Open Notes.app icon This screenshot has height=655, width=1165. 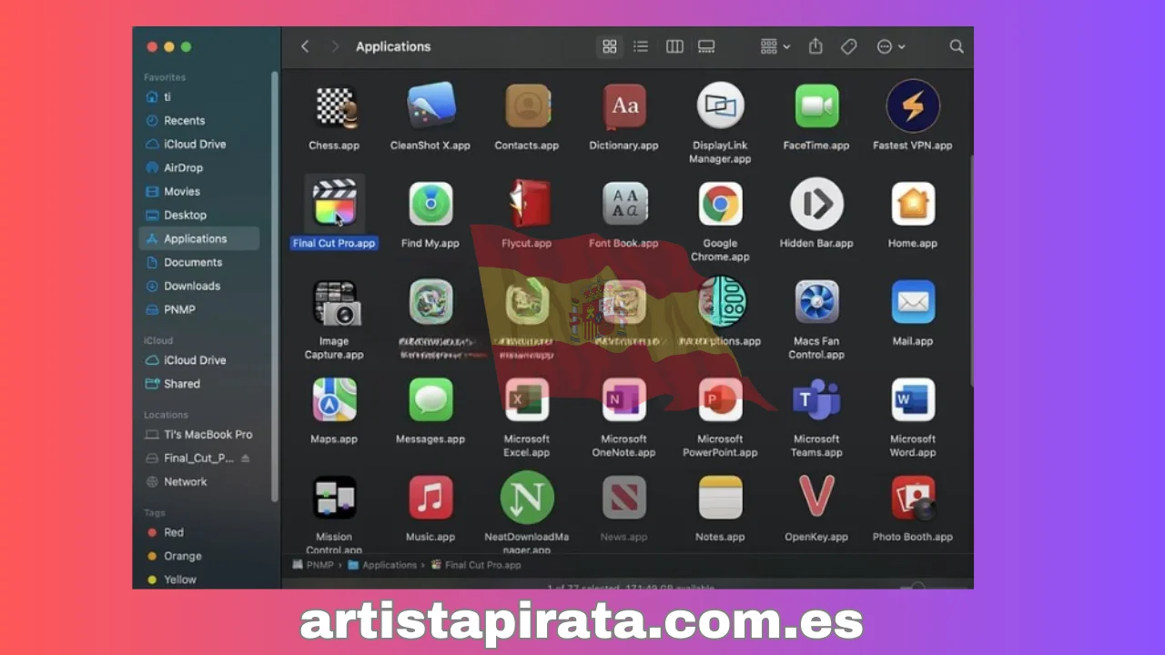(720, 498)
